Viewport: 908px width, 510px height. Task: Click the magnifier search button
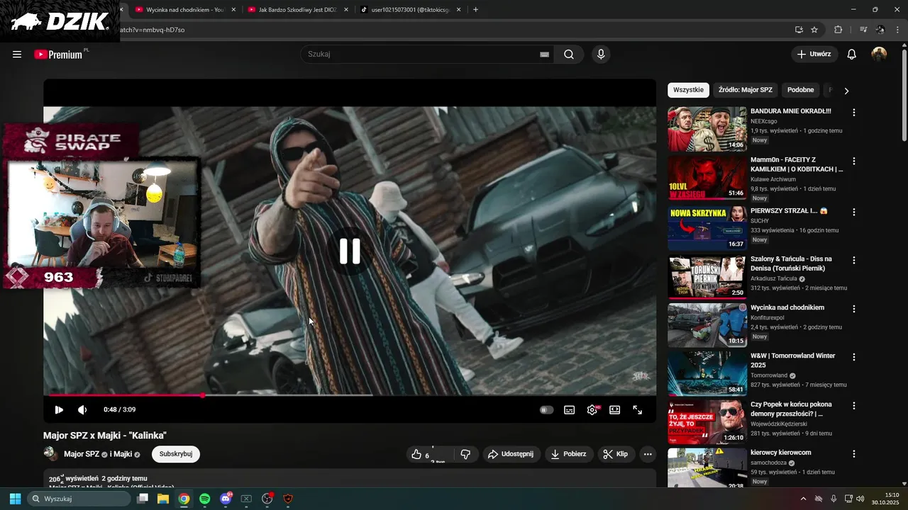tap(569, 55)
